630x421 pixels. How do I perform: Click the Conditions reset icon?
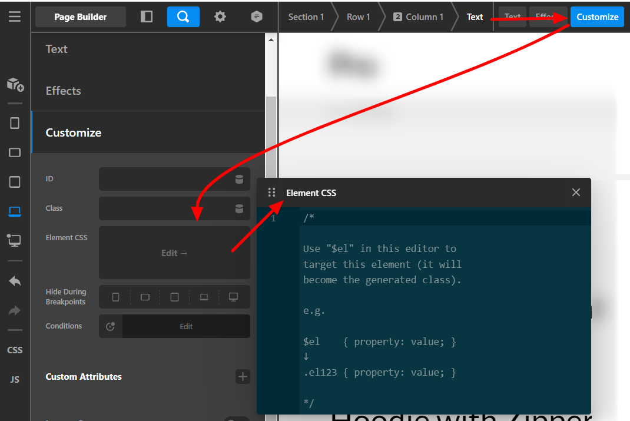(111, 326)
